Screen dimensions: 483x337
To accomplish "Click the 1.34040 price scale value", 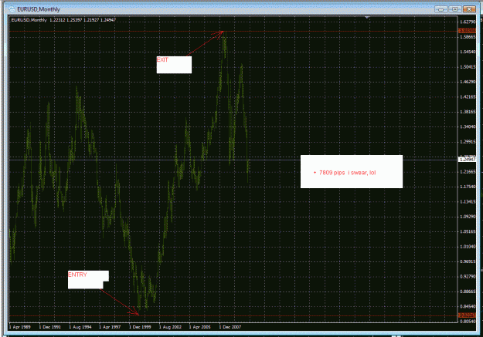I will click(x=468, y=126).
